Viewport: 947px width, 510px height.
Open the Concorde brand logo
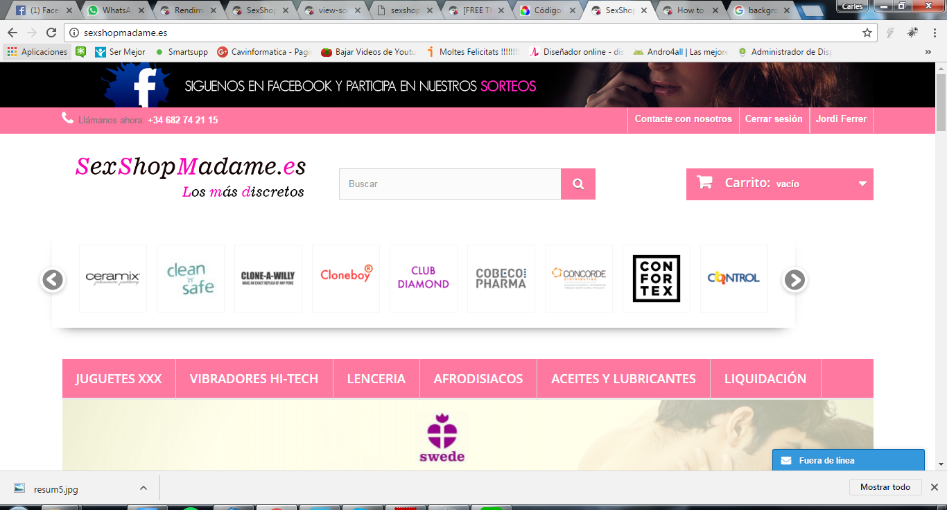click(579, 279)
